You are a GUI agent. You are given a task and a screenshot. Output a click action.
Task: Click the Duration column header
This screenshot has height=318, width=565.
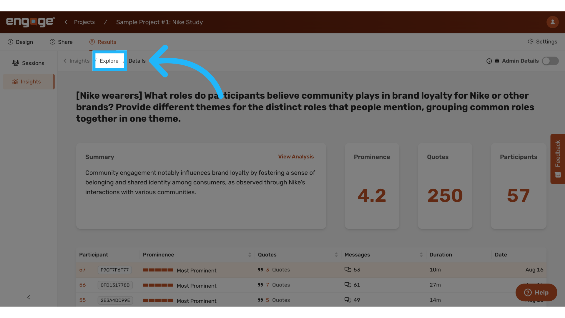[441, 255]
